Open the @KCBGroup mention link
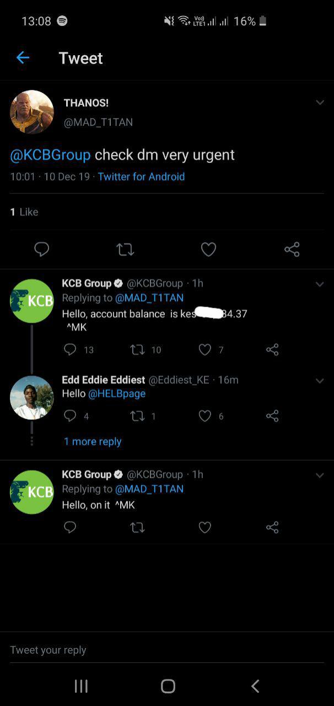The width and height of the screenshot is (334, 706). tap(50, 155)
